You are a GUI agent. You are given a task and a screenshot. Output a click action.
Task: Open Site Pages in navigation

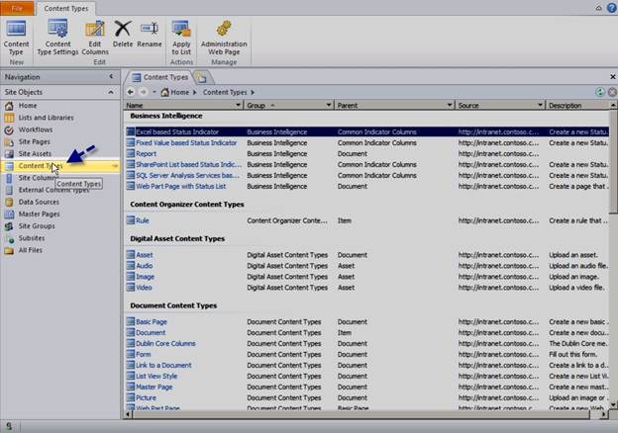click(x=35, y=141)
